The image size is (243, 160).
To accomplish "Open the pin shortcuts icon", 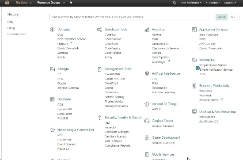I will pyautogui.click(x=71, y=3).
